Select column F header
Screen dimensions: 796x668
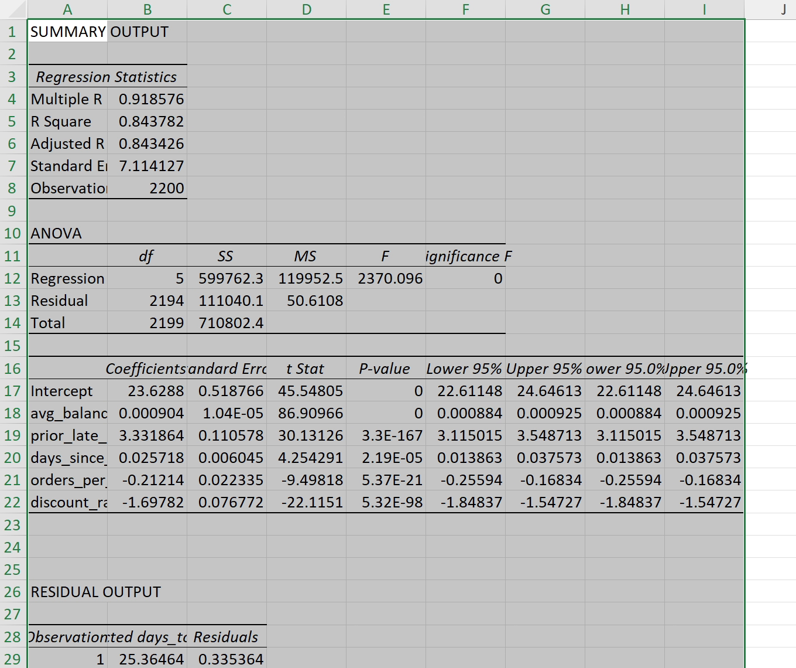465,9
